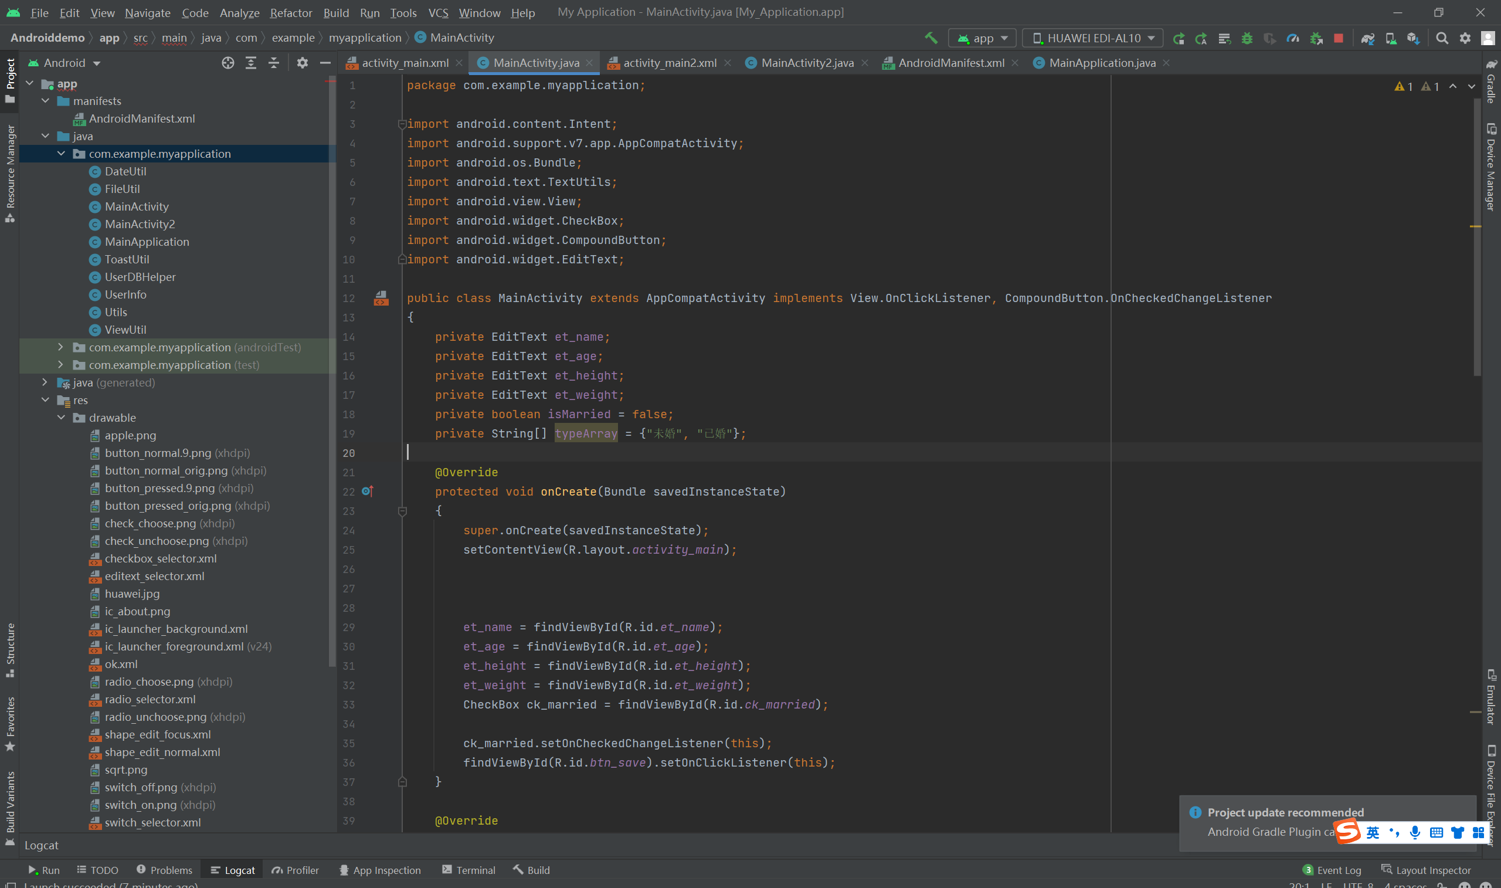Switch to the MainActivity2.java tab
The width and height of the screenshot is (1501, 888).
tap(807, 63)
